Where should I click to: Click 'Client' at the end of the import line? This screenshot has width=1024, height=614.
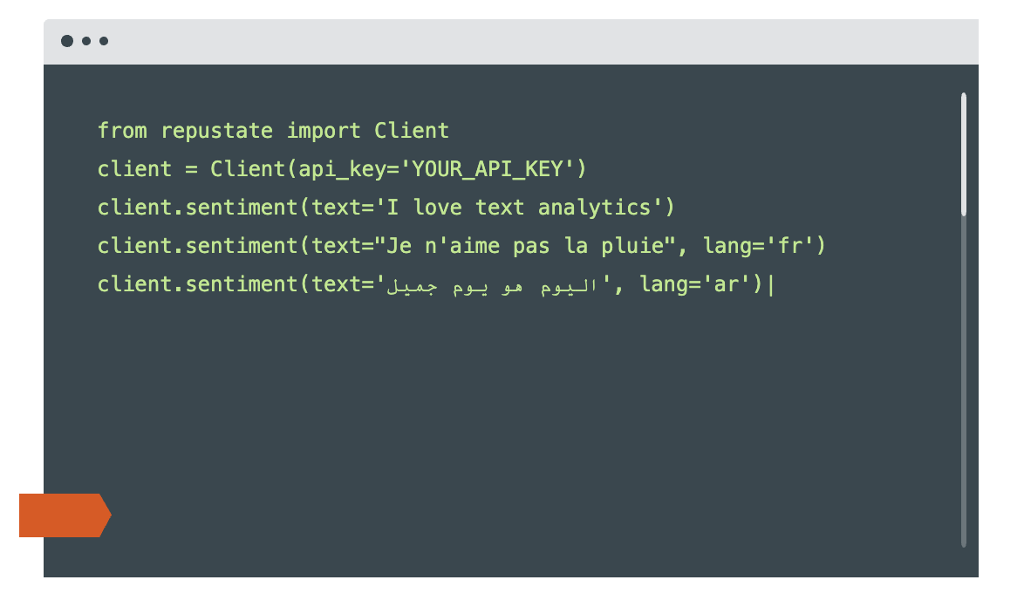[x=412, y=132]
